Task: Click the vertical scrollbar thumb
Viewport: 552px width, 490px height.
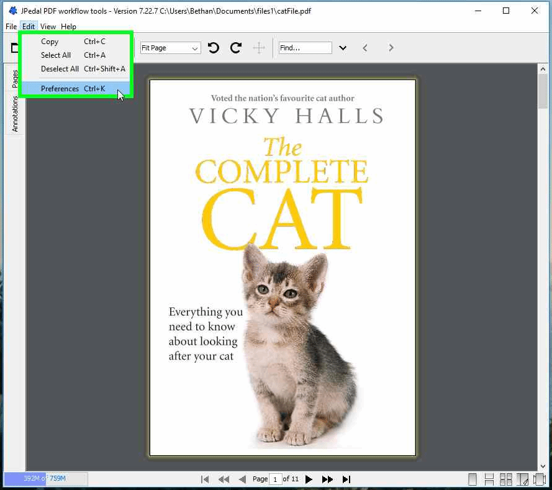Action: [x=543, y=91]
